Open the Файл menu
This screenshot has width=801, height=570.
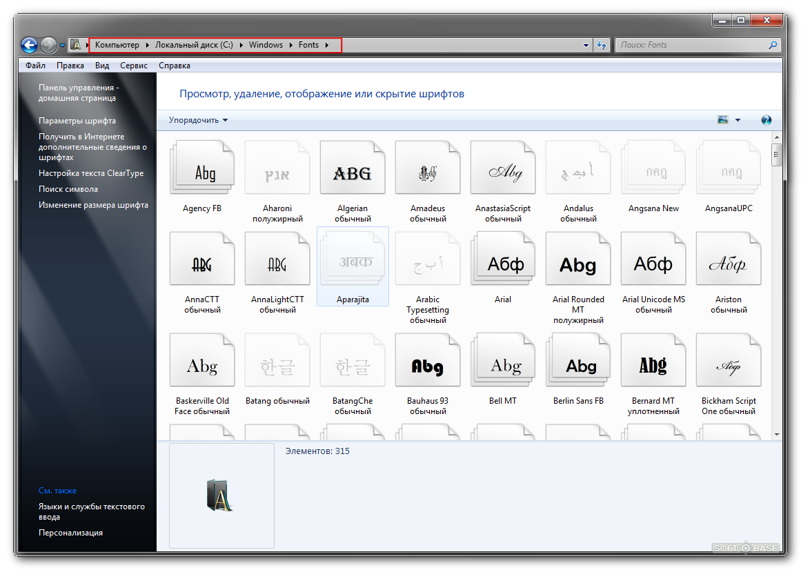(x=35, y=66)
